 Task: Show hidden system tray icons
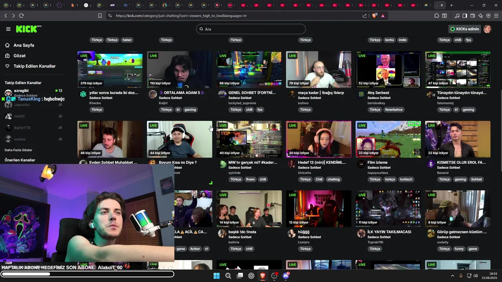point(453,276)
